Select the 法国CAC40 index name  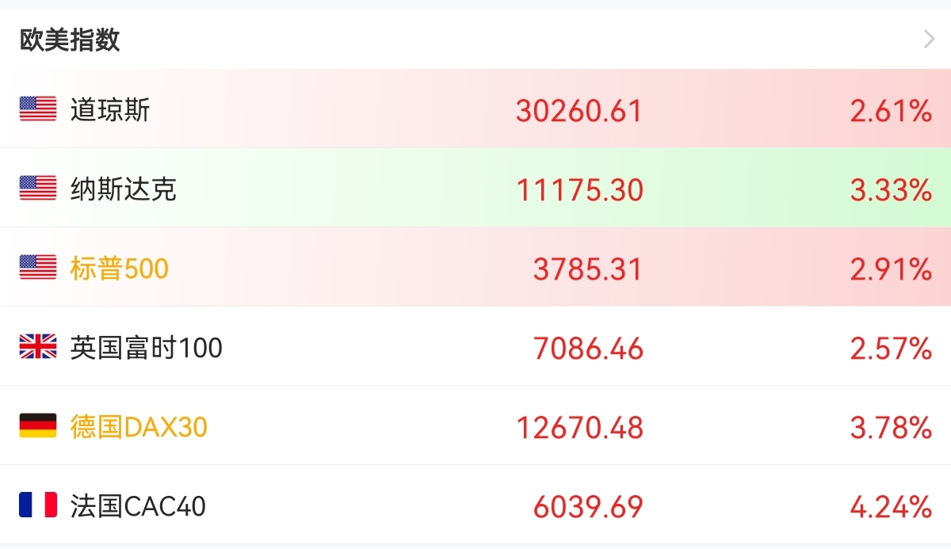(x=138, y=506)
